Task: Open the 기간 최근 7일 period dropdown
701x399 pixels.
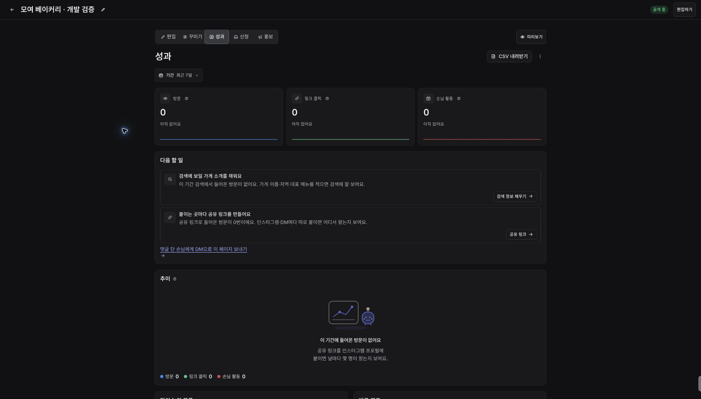Action: coord(178,75)
